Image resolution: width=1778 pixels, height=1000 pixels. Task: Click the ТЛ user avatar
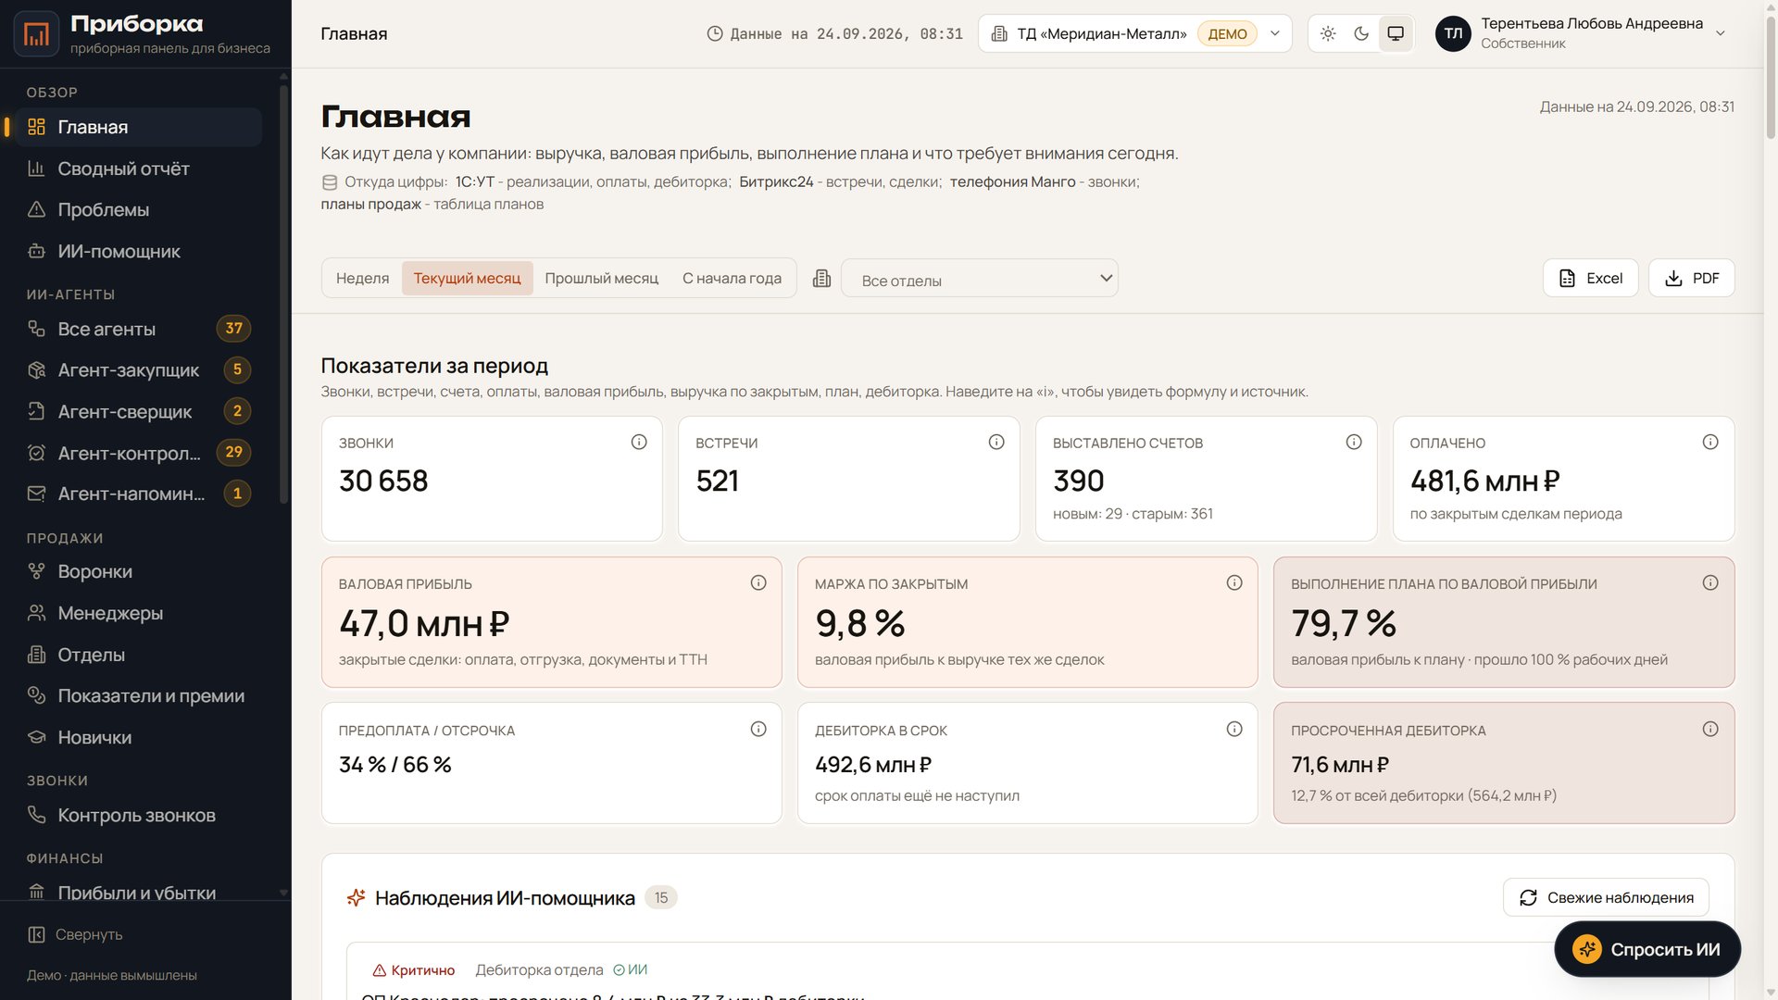(x=1453, y=34)
